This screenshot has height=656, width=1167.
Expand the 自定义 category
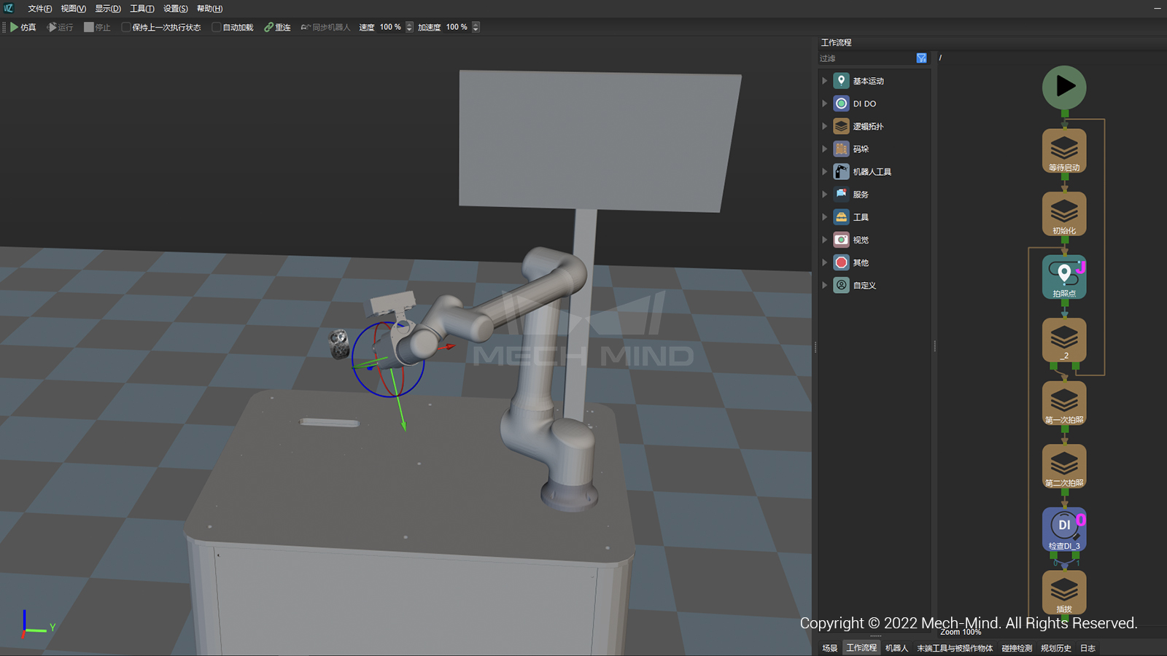click(x=825, y=285)
